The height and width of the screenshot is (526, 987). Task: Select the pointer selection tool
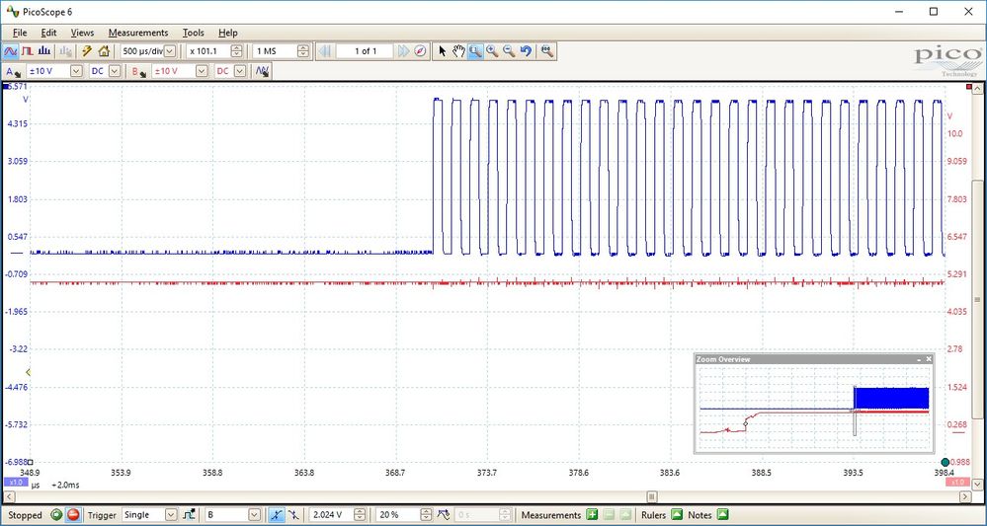[442, 51]
